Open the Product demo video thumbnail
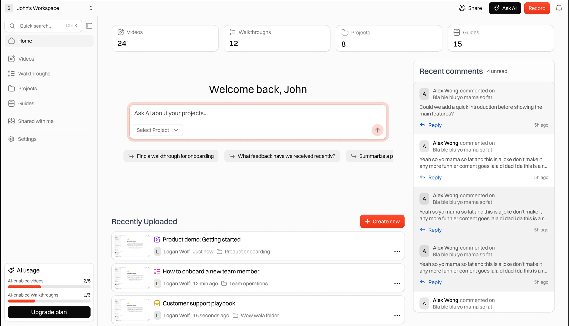Viewport: 569px width, 326px height. (132, 246)
